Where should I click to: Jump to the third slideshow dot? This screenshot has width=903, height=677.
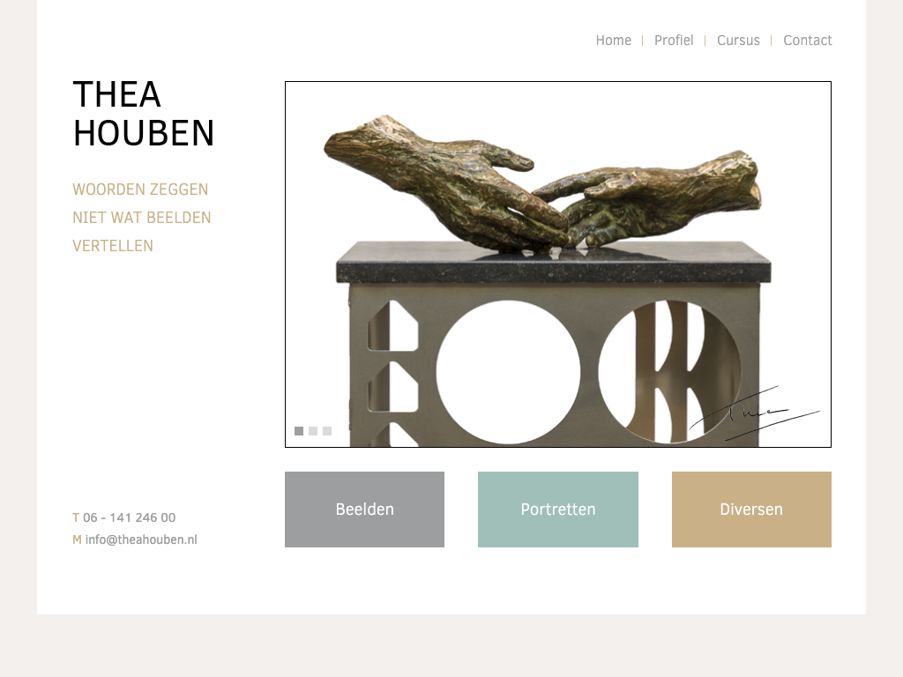pos(327,431)
